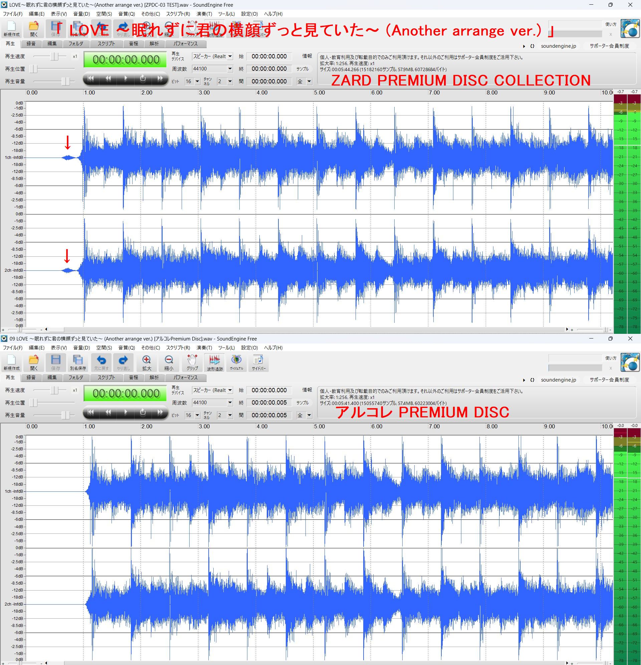The width and height of the screenshot is (641, 665).
Task: Click rewind button in ZPDC-03 TEST window
Action: click(x=108, y=78)
